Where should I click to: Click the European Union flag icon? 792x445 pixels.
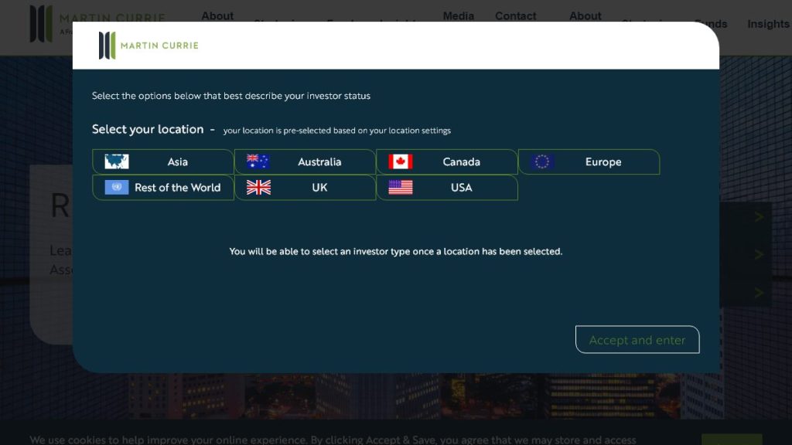coord(542,161)
